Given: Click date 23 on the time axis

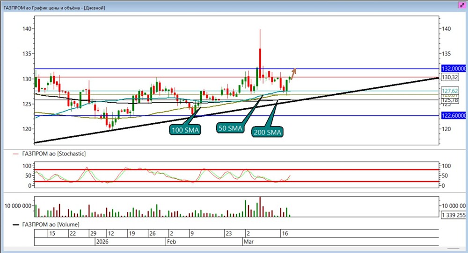Looking at the screenshot, I should [228, 233].
